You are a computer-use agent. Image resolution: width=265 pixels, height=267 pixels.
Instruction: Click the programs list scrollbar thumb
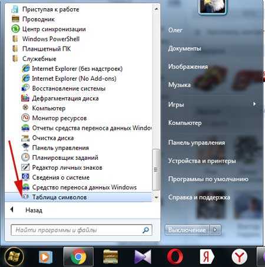(156, 170)
